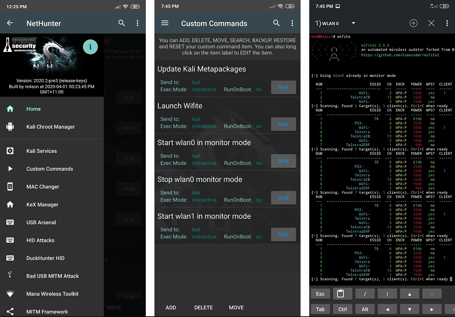Click the Launch Wifite item label
This screenshot has height=317, width=455.
pos(180,106)
